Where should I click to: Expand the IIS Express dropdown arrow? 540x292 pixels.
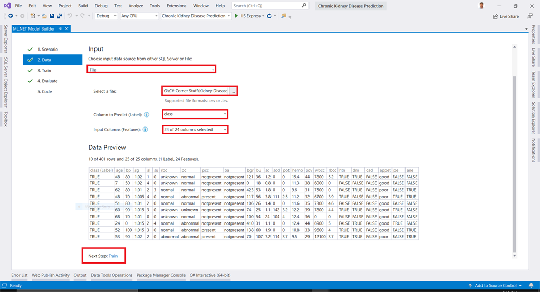[263, 16]
